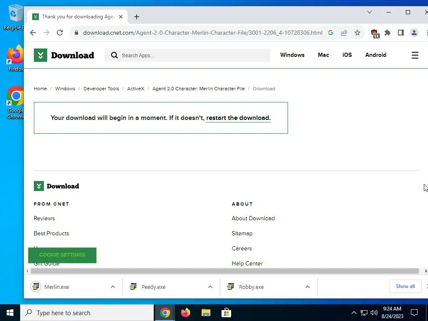Click the Google icon in the address bar
The image size is (428, 321).
(331, 33)
